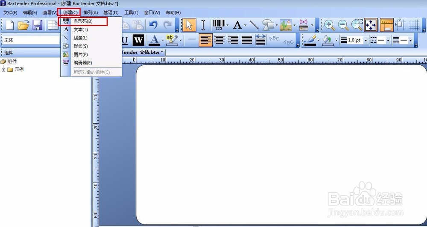This screenshot has height=227, width=427.
Task: Choose 线条(L) from the create menu
Action: [91, 38]
